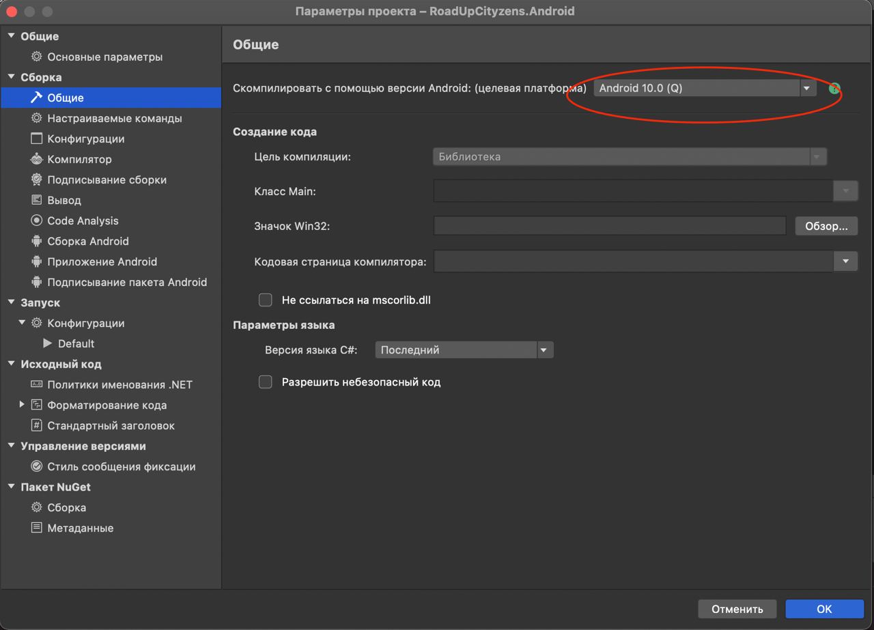Click the output icon next to Вывод

tap(37, 200)
